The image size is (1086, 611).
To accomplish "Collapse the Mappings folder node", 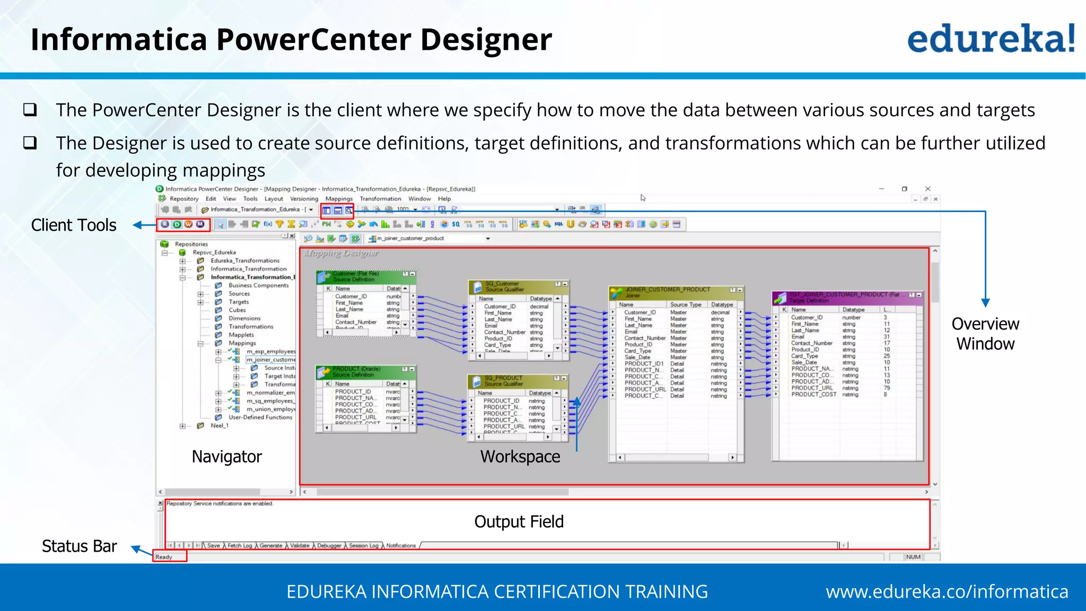I will point(200,343).
